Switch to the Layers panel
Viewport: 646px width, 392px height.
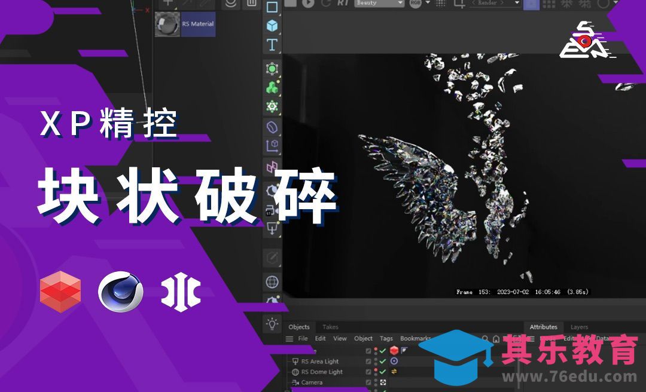tap(578, 327)
